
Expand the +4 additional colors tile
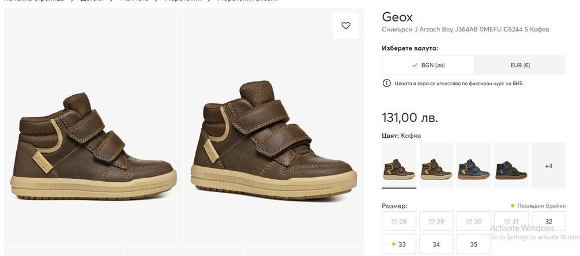[548, 166]
